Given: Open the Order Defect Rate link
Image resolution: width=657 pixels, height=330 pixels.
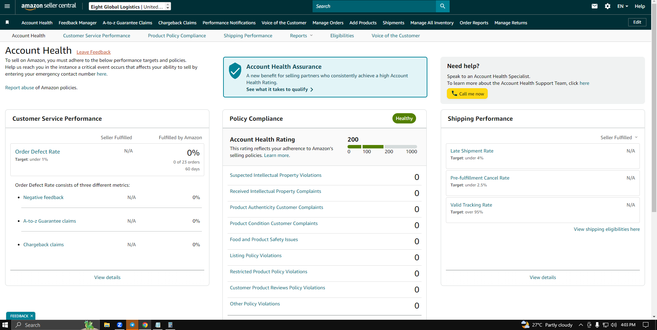Looking at the screenshot, I should click(37, 151).
